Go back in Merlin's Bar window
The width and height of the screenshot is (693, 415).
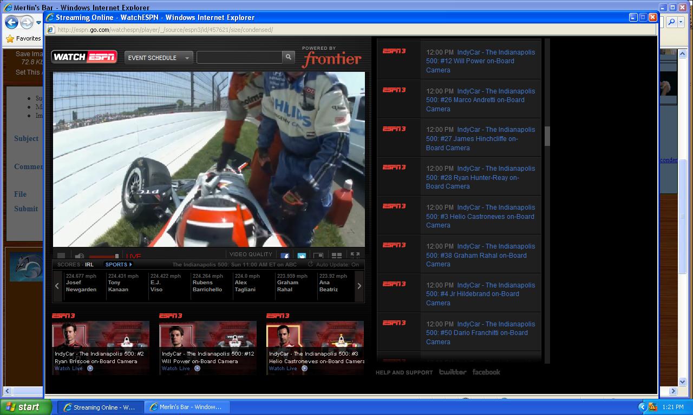click(x=11, y=22)
